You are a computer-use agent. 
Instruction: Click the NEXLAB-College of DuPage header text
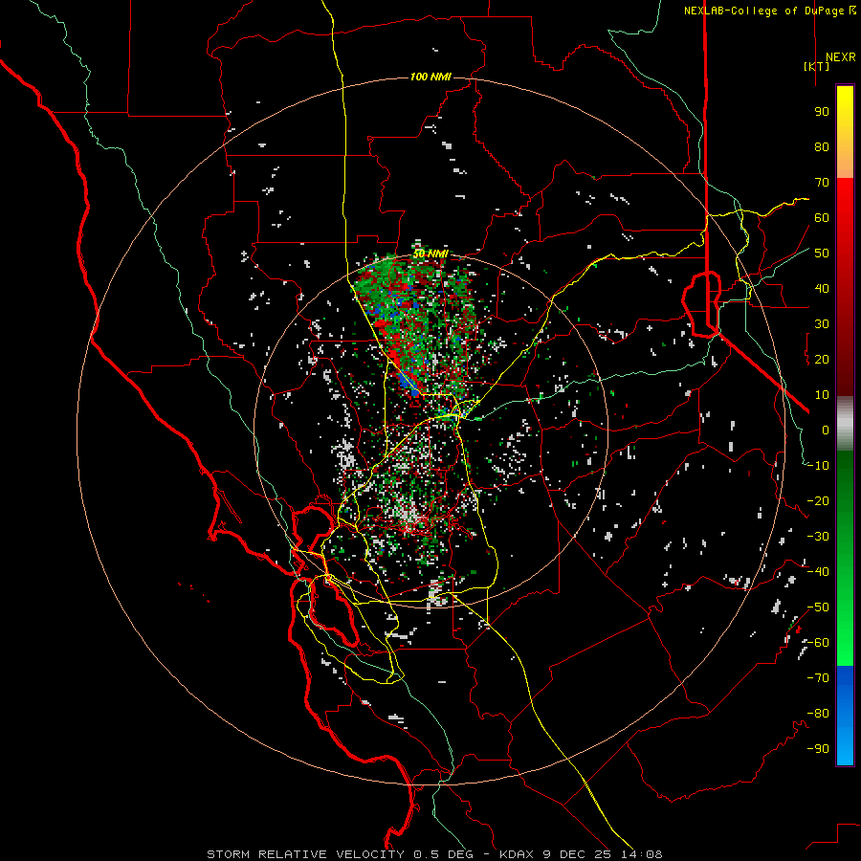[764, 11]
